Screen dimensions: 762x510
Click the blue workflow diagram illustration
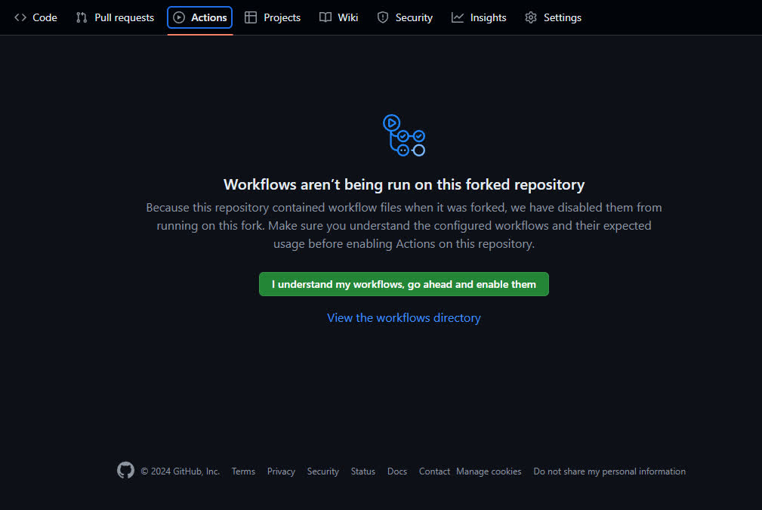pyautogui.click(x=404, y=136)
